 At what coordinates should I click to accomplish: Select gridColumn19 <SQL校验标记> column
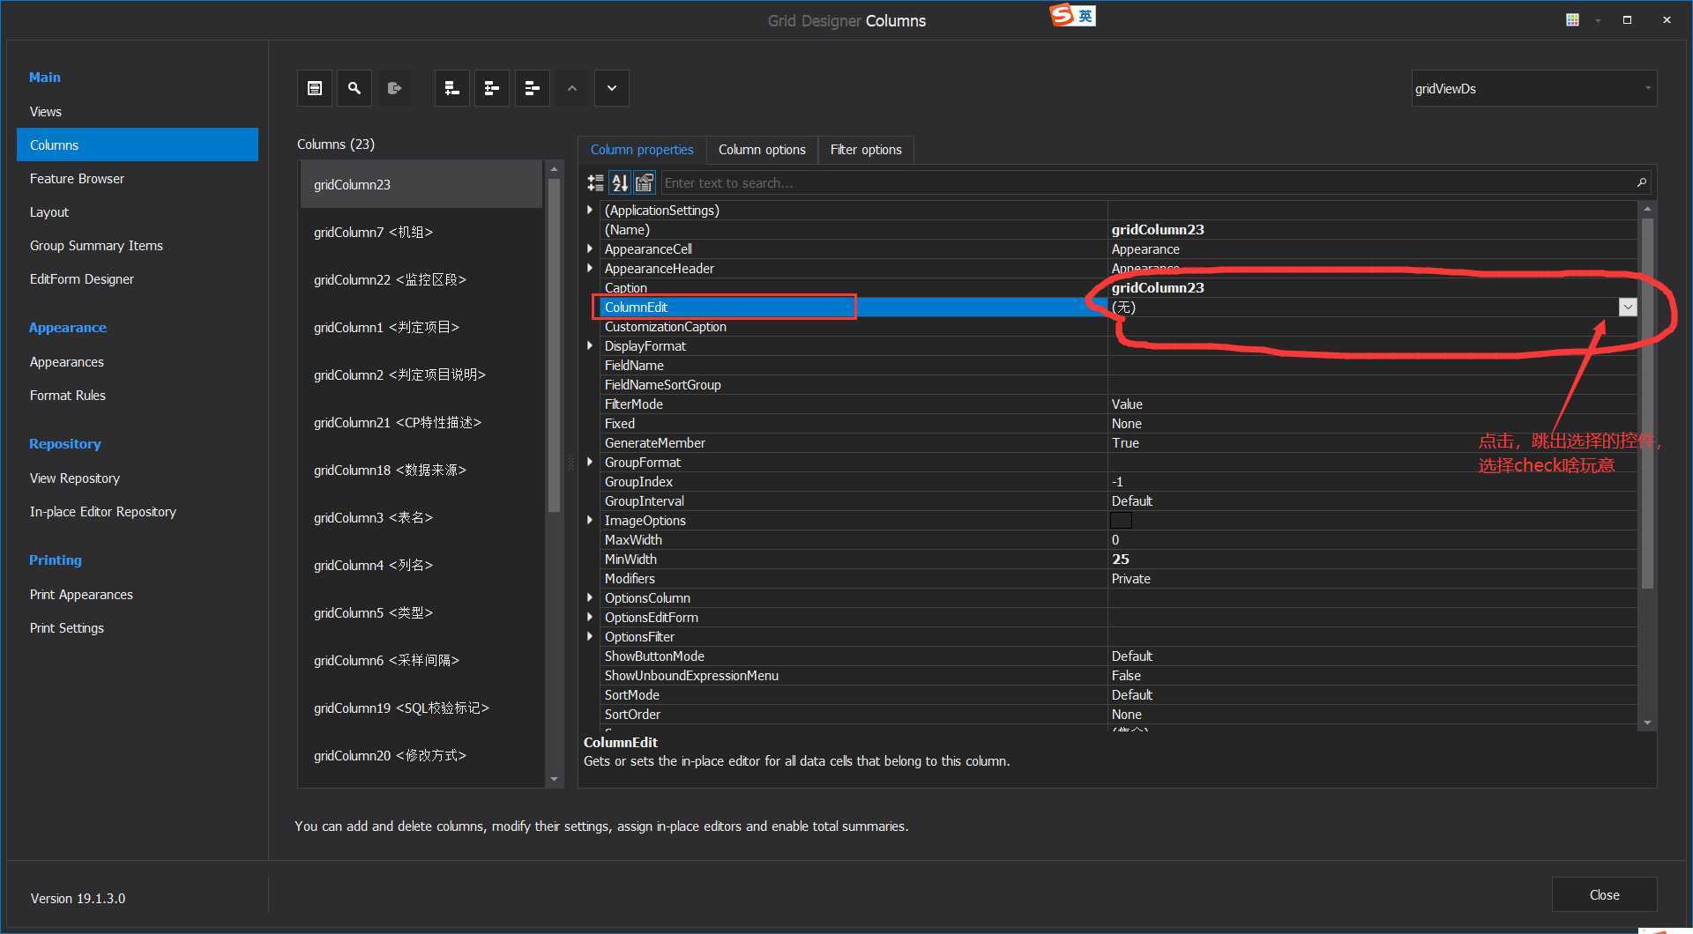pyautogui.click(x=421, y=708)
